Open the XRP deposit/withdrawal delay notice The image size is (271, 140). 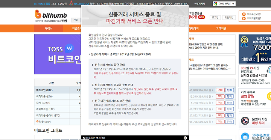(204, 48)
